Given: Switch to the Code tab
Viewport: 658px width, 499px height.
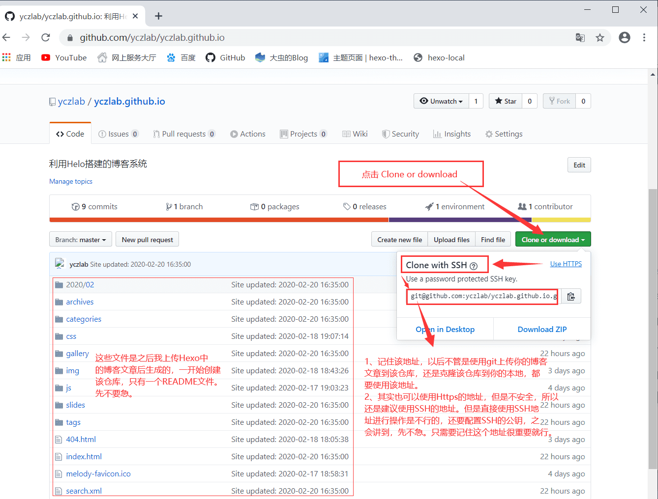Looking at the screenshot, I should [70, 134].
